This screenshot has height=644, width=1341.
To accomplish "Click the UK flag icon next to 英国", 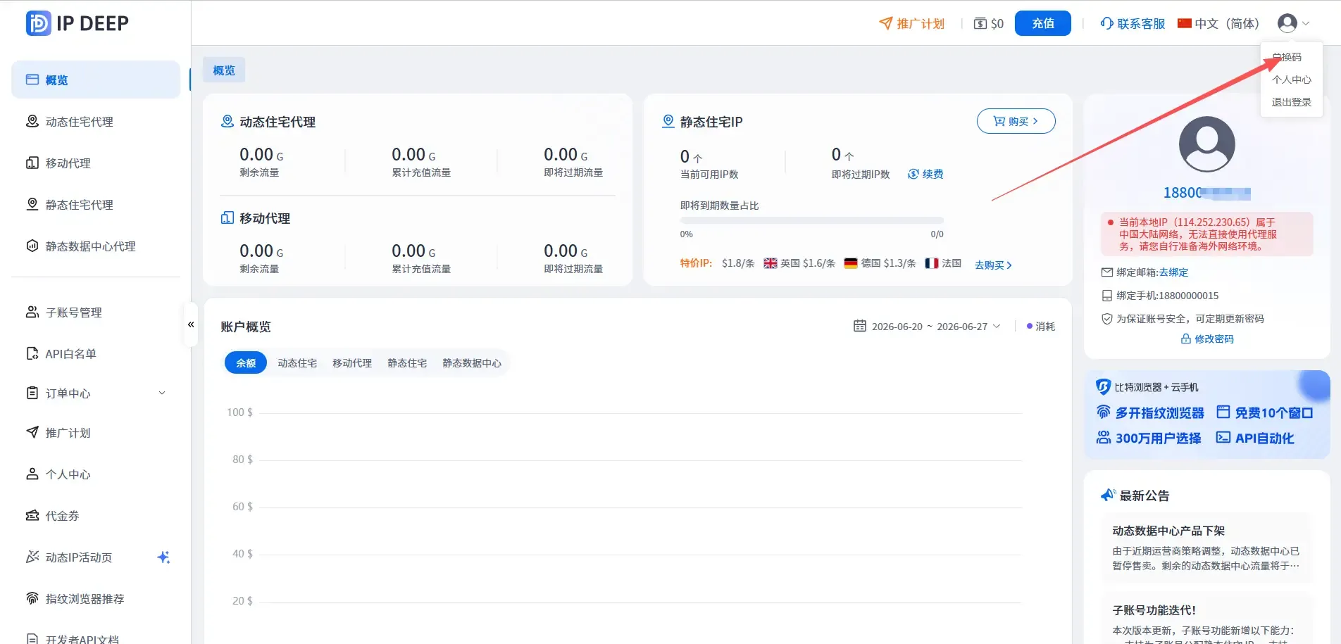I will click(x=771, y=263).
